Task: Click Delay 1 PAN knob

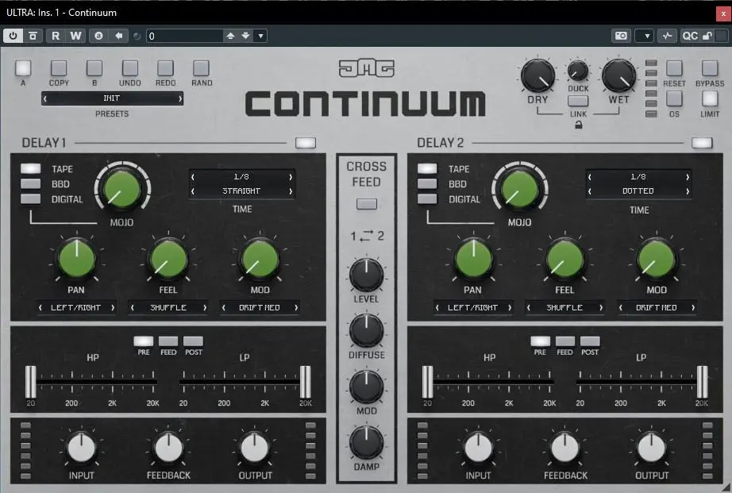Action: pyautogui.click(x=76, y=258)
